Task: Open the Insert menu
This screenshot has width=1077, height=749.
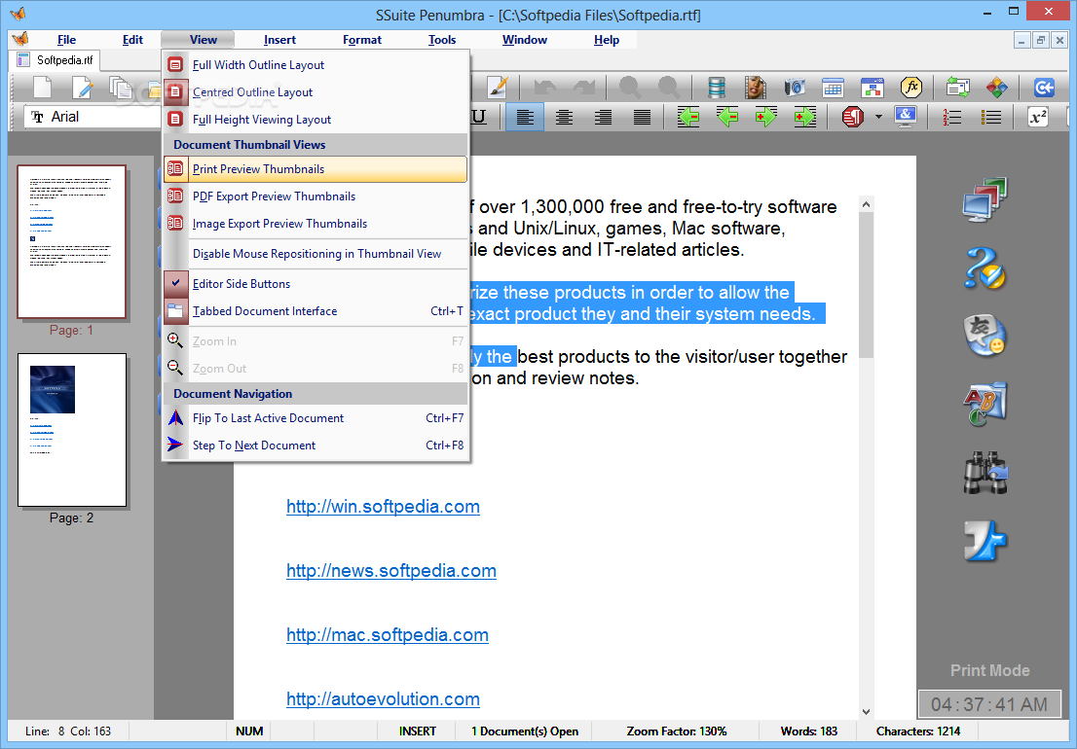Action: 279,40
